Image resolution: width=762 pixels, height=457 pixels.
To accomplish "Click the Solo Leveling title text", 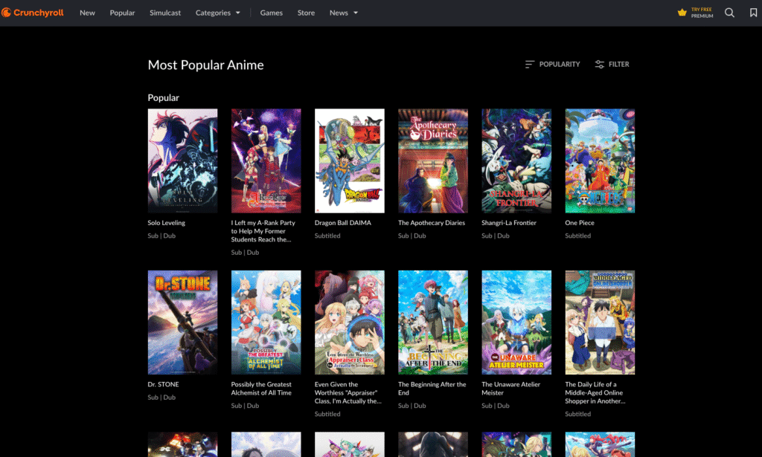I will tap(166, 223).
